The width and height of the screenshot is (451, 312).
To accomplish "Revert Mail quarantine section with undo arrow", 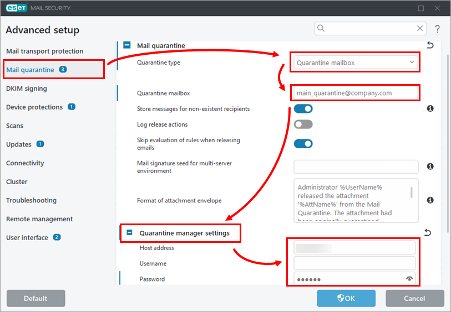I will pyautogui.click(x=429, y=45).
